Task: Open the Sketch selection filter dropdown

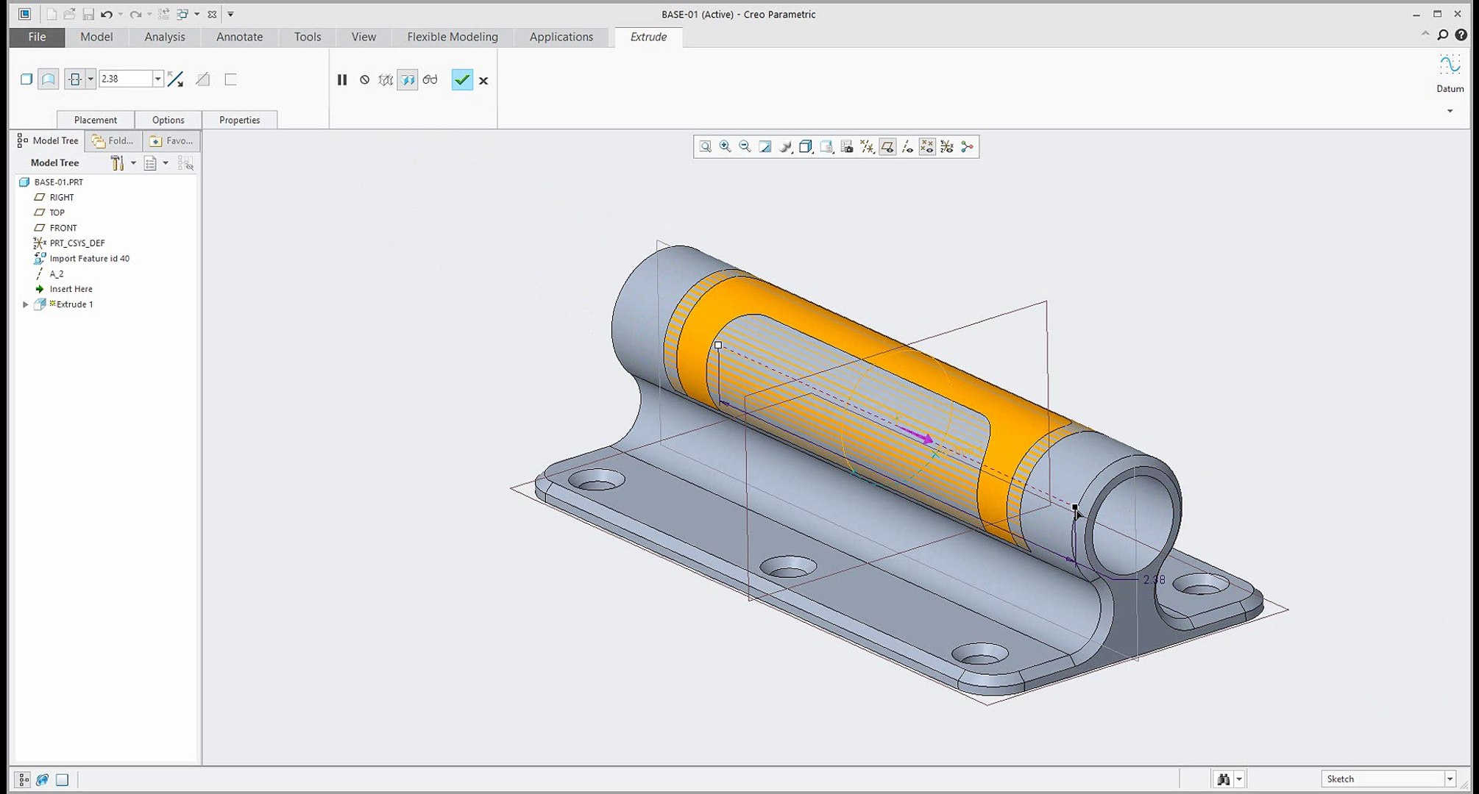Action: (x=1449, y=779)
